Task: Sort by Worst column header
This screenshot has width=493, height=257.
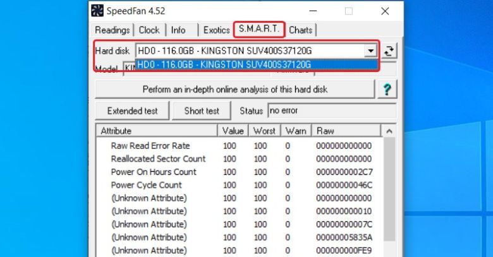Action: (x=264, y=131)
